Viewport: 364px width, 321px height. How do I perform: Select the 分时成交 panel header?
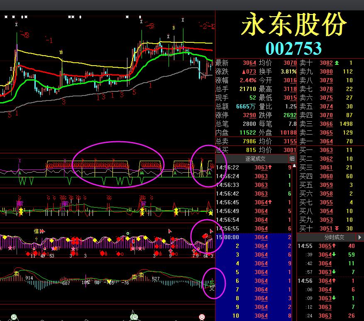[x=334, y=237]
